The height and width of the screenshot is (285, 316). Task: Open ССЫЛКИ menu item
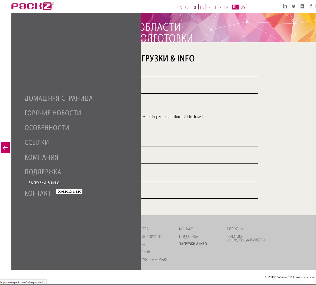click(37, 142)
